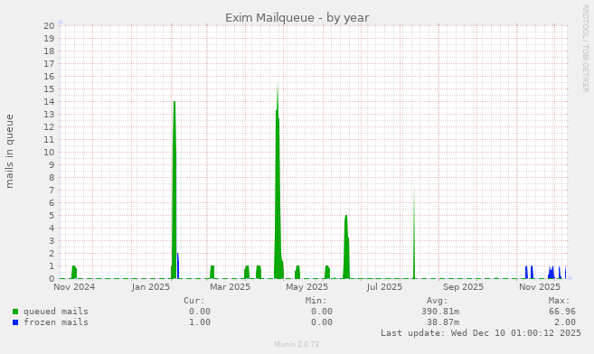Click the 'frozen mails' legend label
The height and width of the screenshot is (354, 594).
tap(56, 322)
